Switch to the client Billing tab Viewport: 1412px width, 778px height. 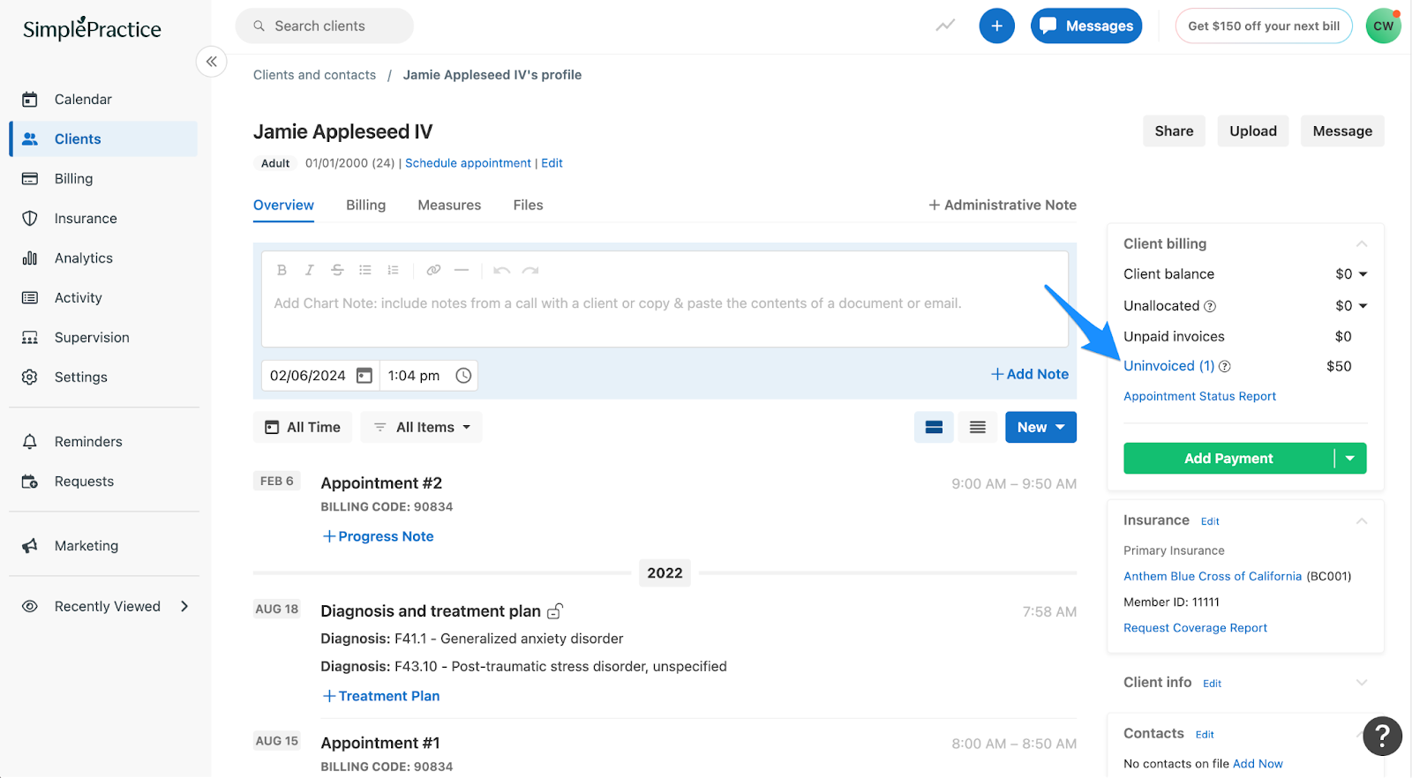tap(365, 205)
